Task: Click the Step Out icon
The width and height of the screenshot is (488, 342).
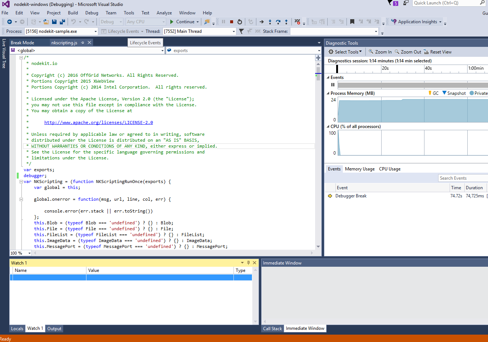Action: [x=286, y=22]
